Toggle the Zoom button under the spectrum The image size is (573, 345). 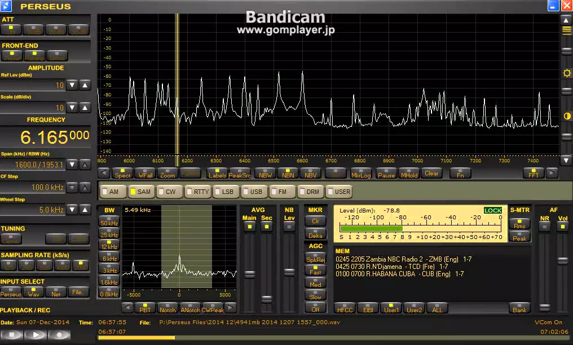click(168, 174)
